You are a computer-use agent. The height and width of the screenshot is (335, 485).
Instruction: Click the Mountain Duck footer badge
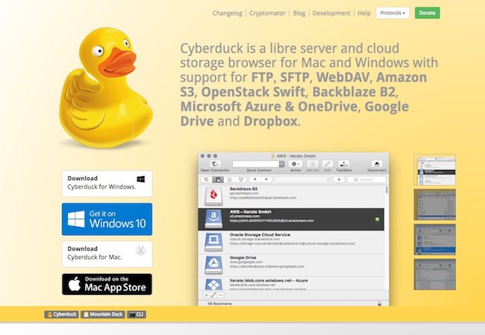pos(103,316)
